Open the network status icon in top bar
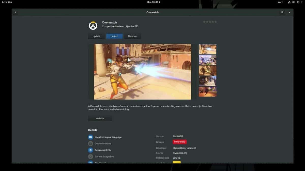Viewport: 305px width, 171px height. [x=289, y=2]
